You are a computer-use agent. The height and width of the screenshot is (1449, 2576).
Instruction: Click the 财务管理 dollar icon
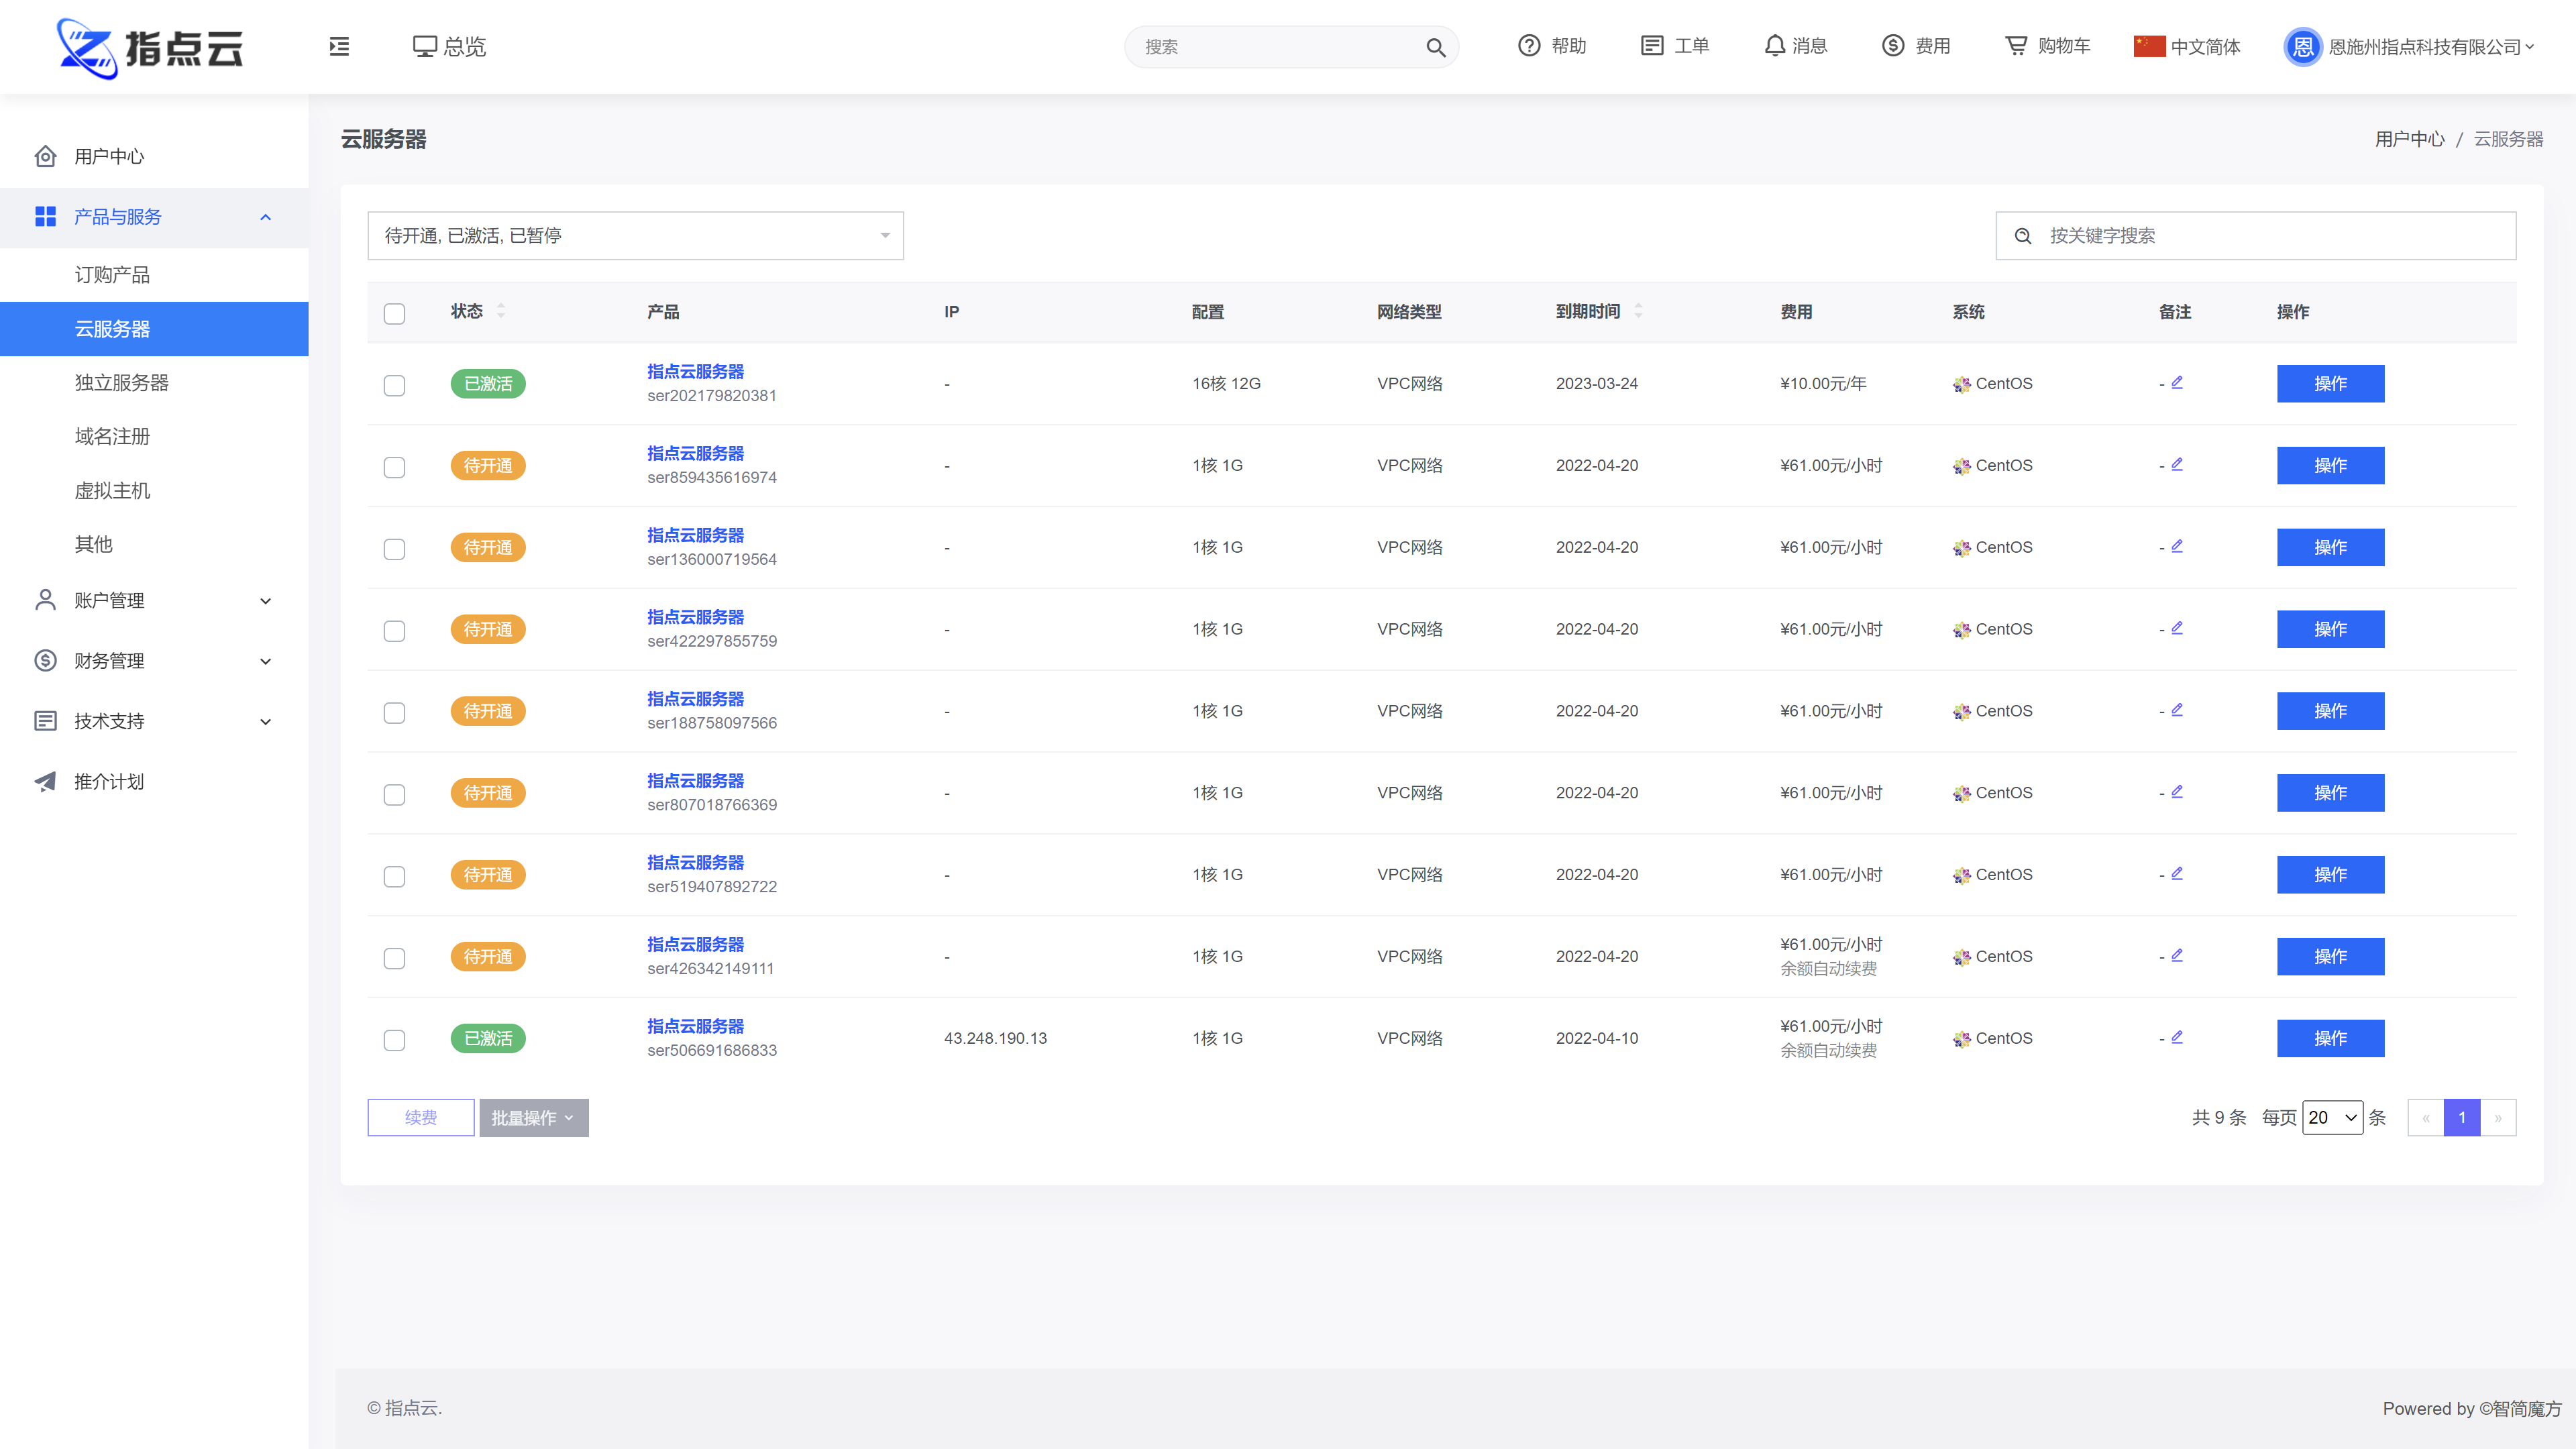click(x=45, y=660)
